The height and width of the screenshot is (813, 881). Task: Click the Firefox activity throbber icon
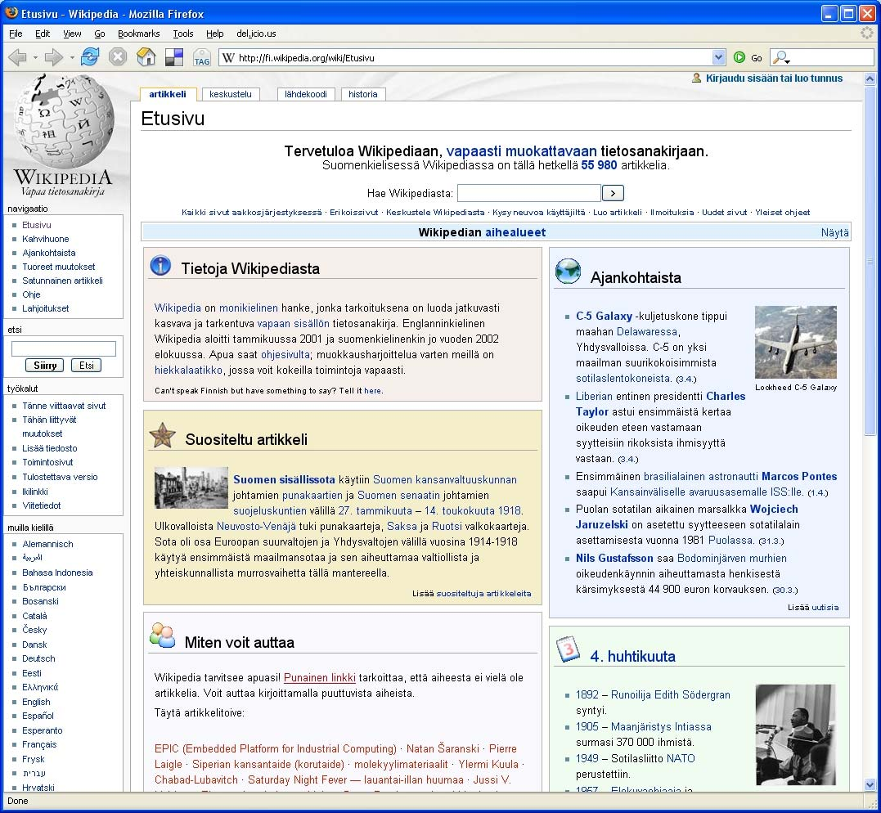tap(868, 34)
